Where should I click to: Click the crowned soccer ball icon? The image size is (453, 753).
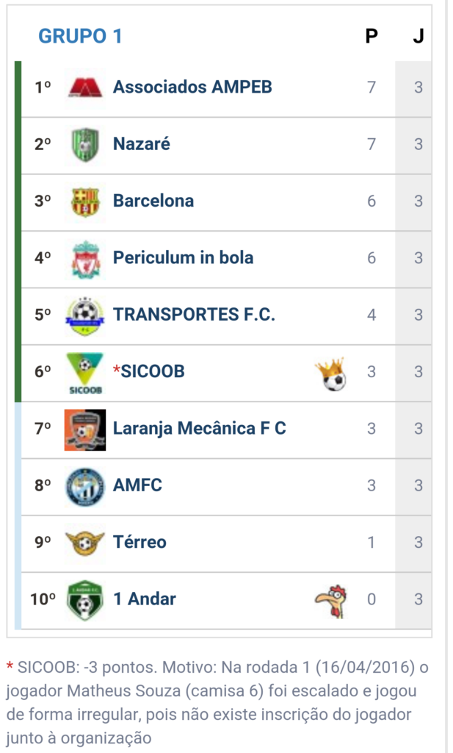pyautogui.click(x=331, y=374)
